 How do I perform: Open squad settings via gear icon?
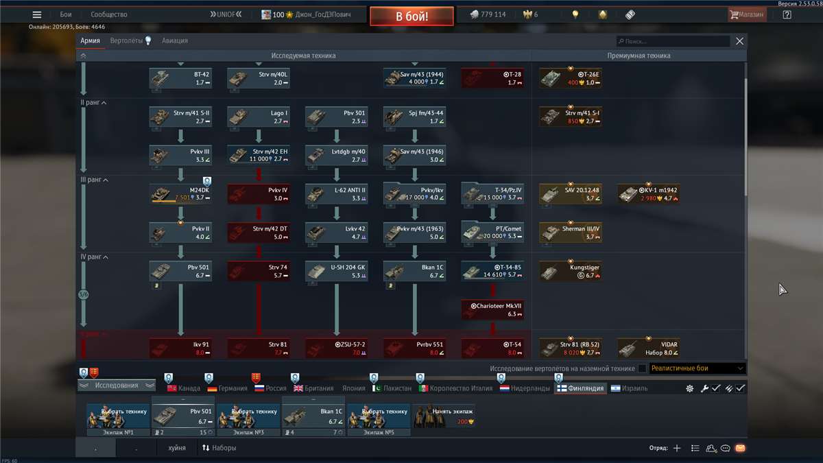(689, 388)
